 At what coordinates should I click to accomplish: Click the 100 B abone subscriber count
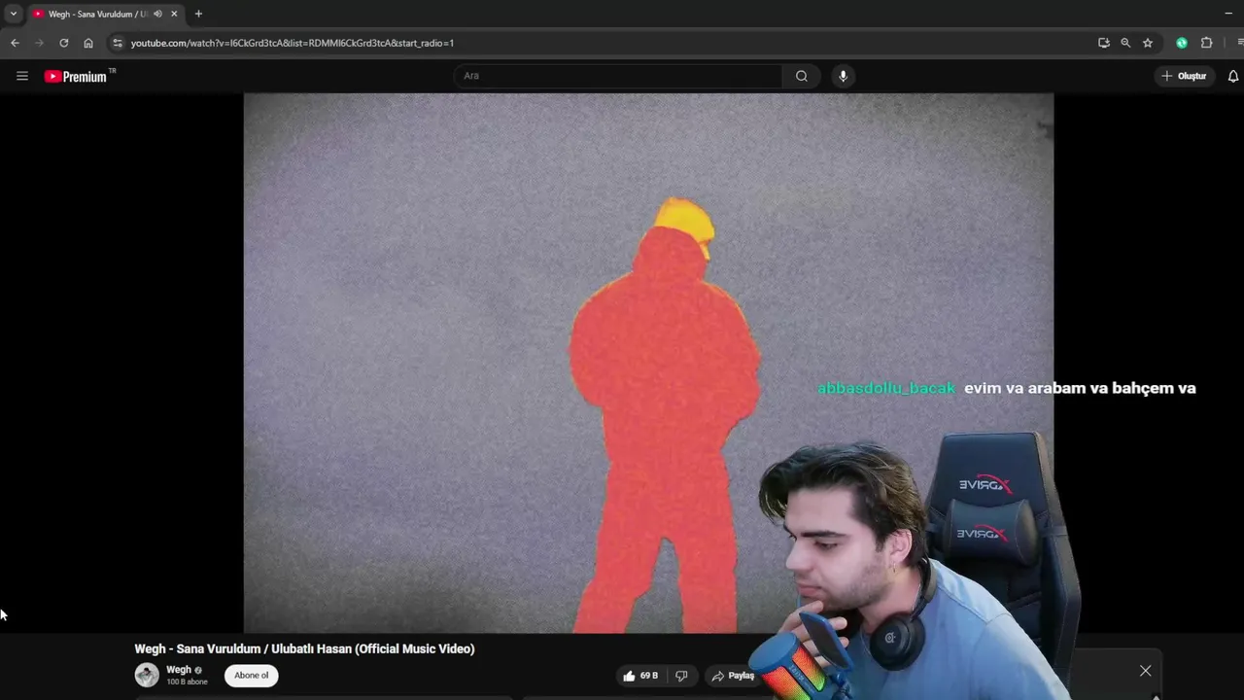[187, 682]
